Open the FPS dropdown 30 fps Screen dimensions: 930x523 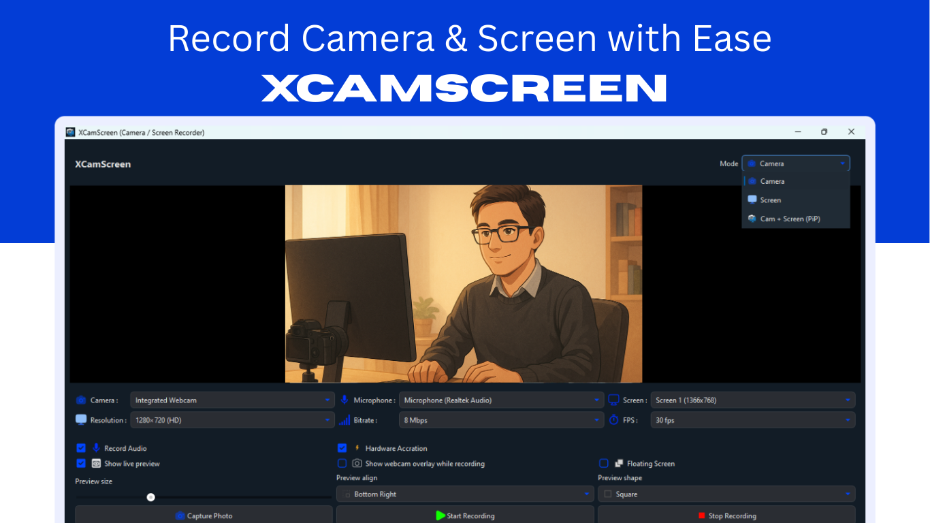tap(753, 420)
